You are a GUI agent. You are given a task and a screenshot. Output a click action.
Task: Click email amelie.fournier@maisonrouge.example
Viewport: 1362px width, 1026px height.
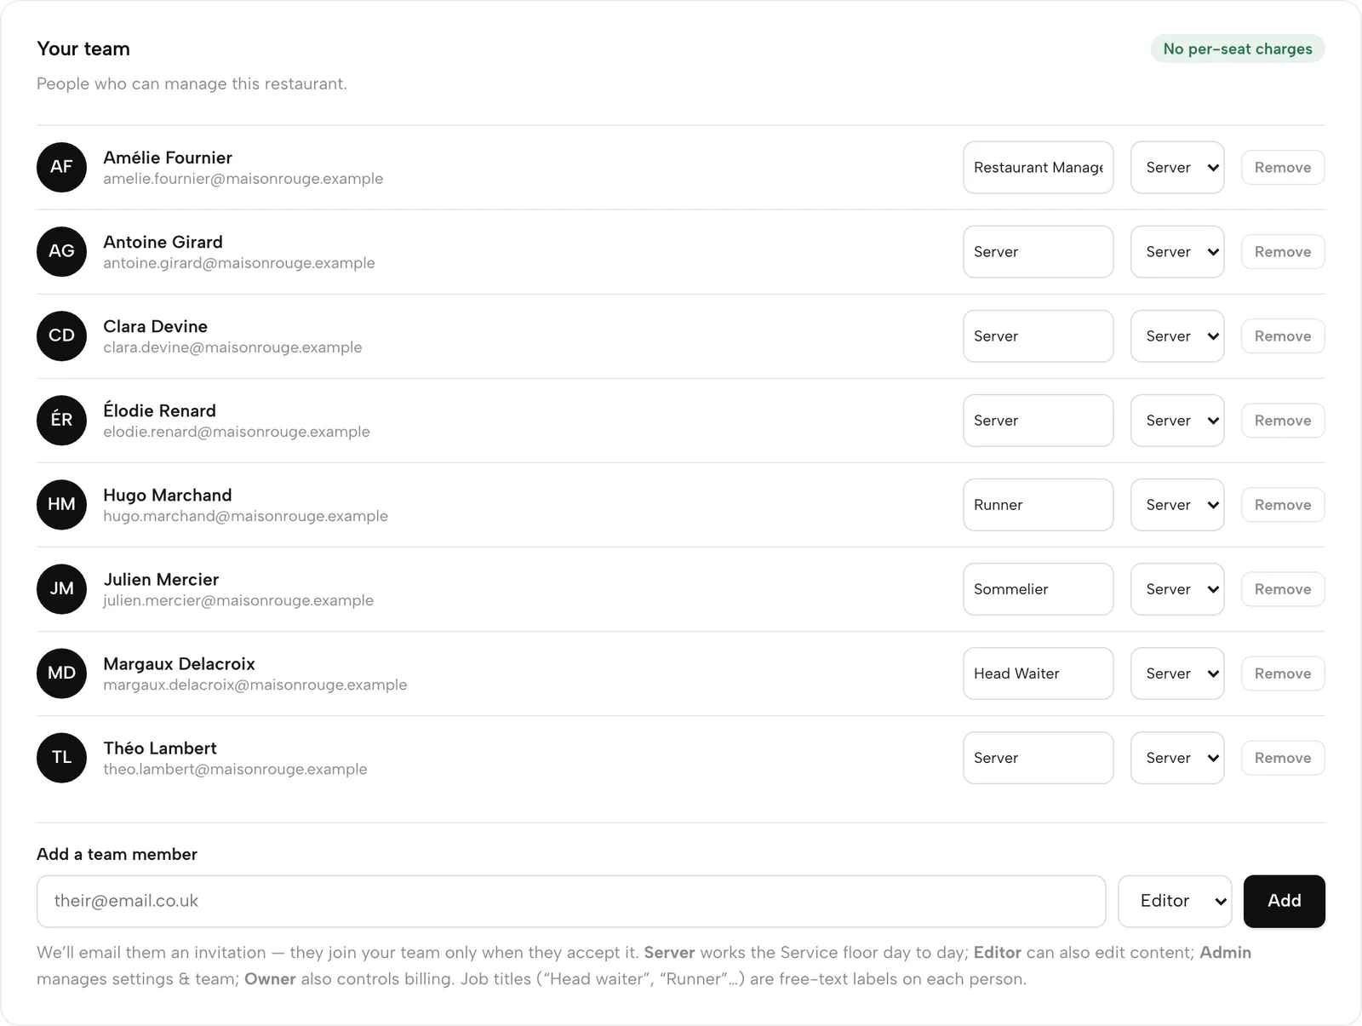click(x=243, y=179)
